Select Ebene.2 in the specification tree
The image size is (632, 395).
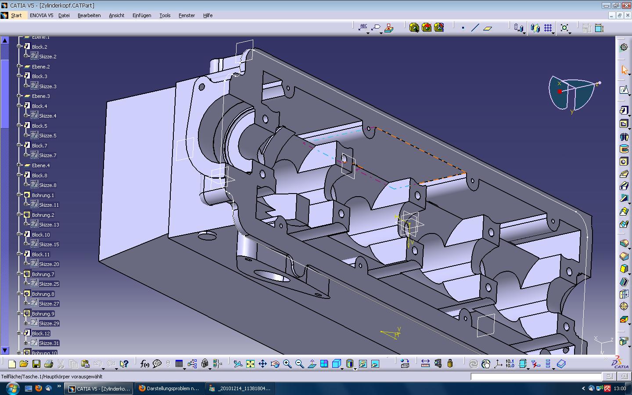pyautogui.click(x=41, y=67)
